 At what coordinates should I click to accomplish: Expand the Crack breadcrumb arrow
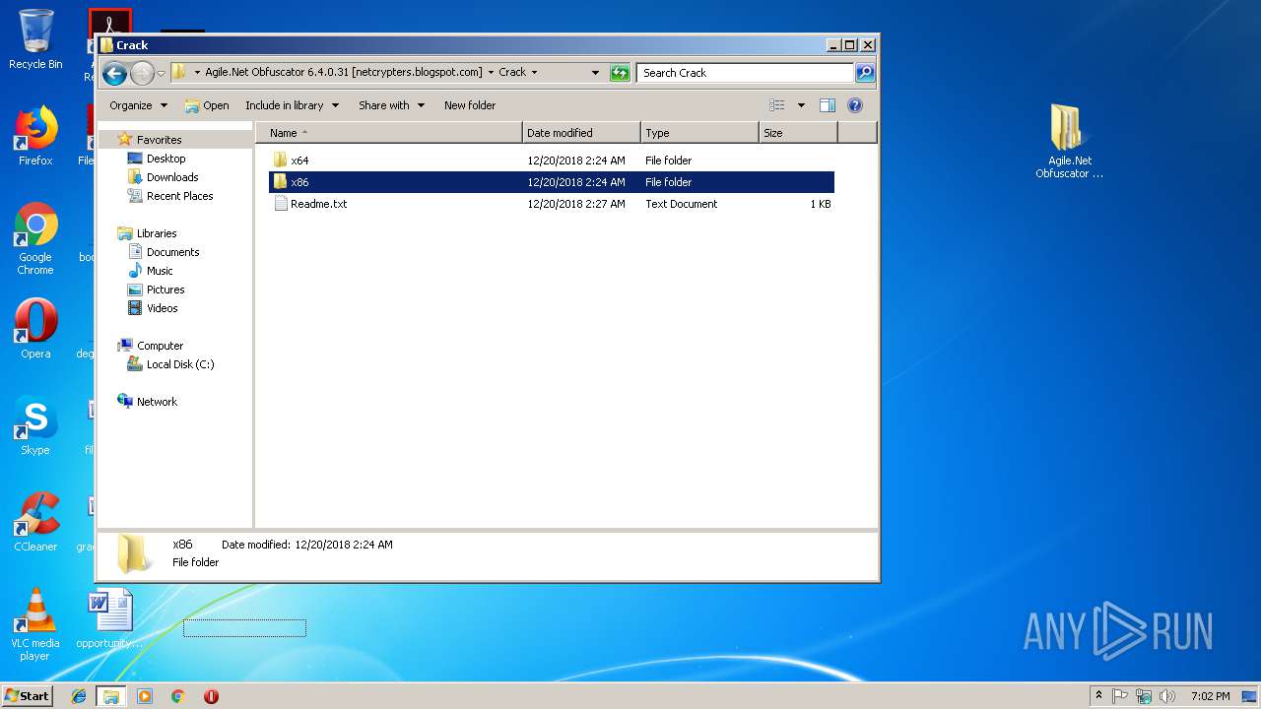(534, 73)
